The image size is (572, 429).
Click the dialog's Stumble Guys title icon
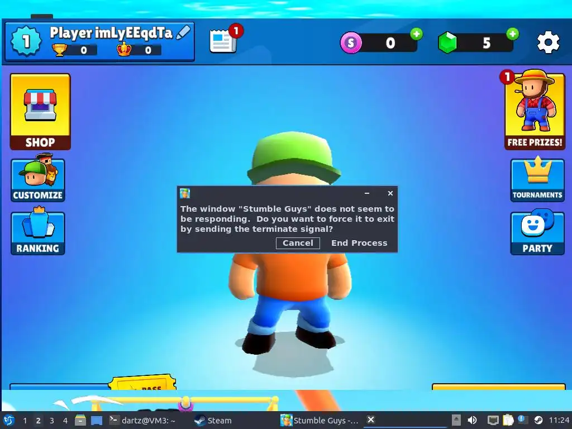(x=185, y=193)
